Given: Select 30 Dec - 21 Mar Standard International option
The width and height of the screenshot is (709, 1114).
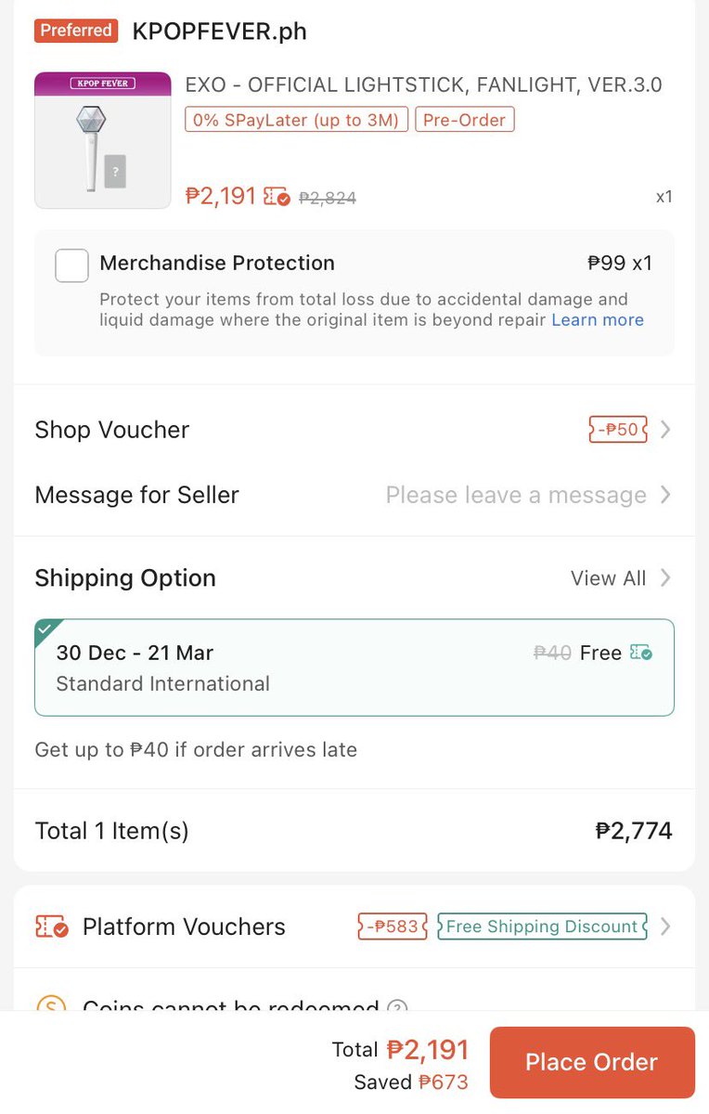Looking at the screenshot, I should click(354, 667).
